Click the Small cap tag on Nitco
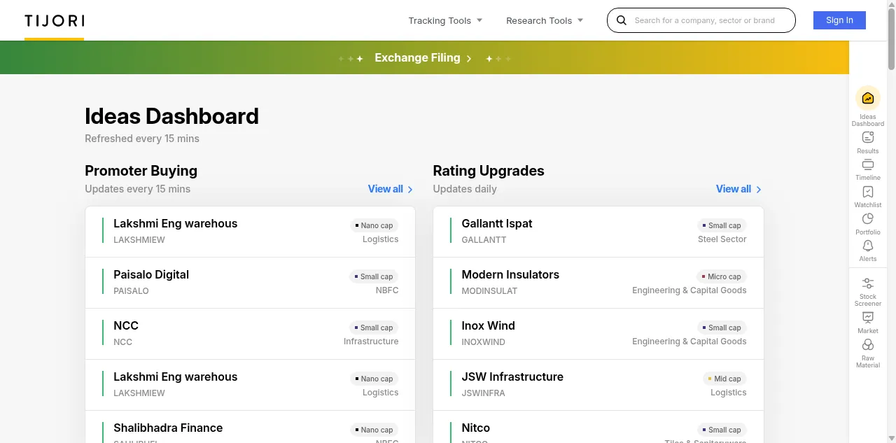The height and width of the screenshot is (443, 896). point(722,430)
